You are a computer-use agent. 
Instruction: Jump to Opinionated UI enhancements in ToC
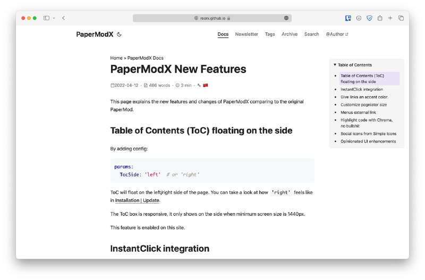pos(368,141)
